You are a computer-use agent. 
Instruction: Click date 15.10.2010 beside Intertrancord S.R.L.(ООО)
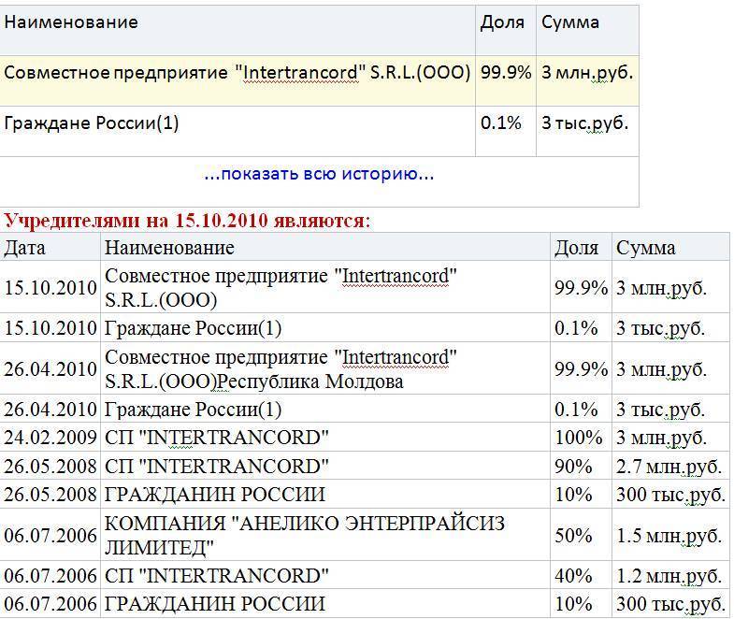point(50,287)
